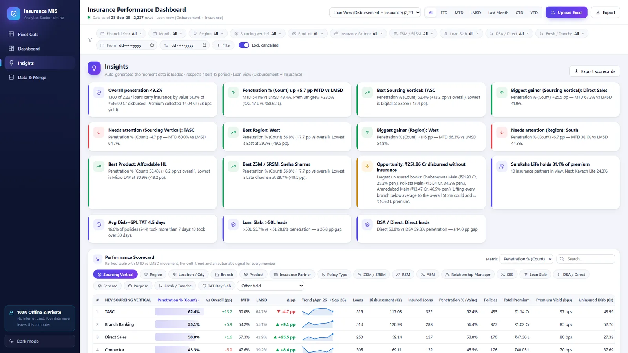Image resolution: width=628 pixels, height=353 pixels.
Task: Click the Insurance MIS shield logo icon
Action: 14,14
